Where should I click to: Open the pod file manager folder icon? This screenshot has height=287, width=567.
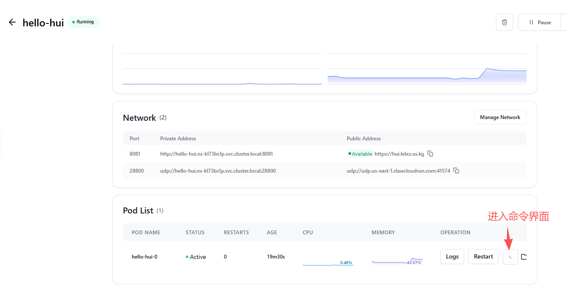pyautogui.click(x=524, y=257)
